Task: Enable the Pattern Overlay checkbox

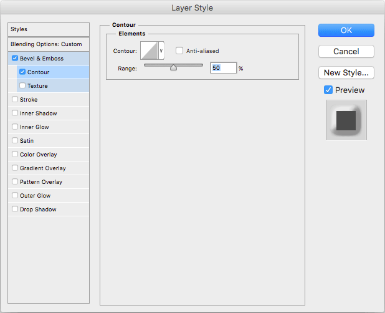Action: coord(15,182)
